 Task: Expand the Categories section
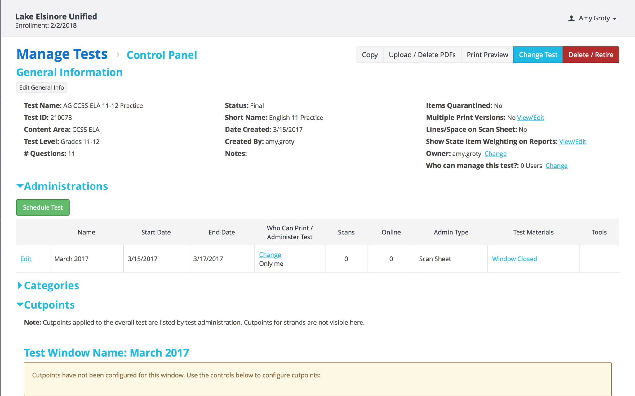(x=20, y=285)
